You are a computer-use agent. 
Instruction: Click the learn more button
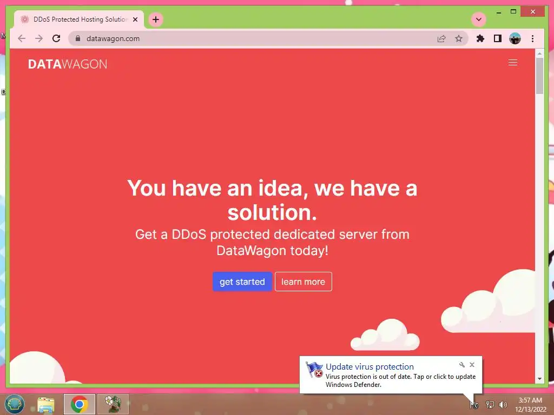pos(303,282)
